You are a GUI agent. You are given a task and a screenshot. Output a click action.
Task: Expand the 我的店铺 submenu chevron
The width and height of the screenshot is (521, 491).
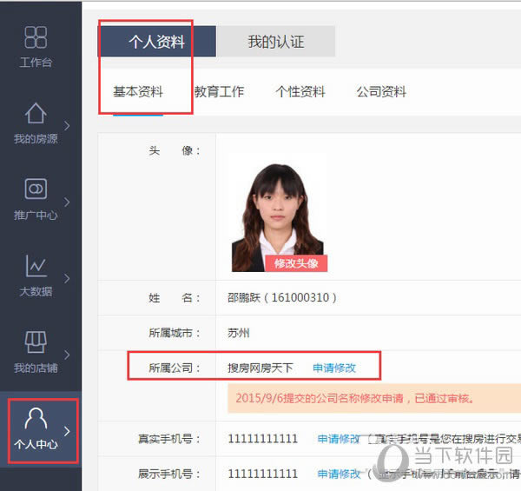tap(67, 355)
